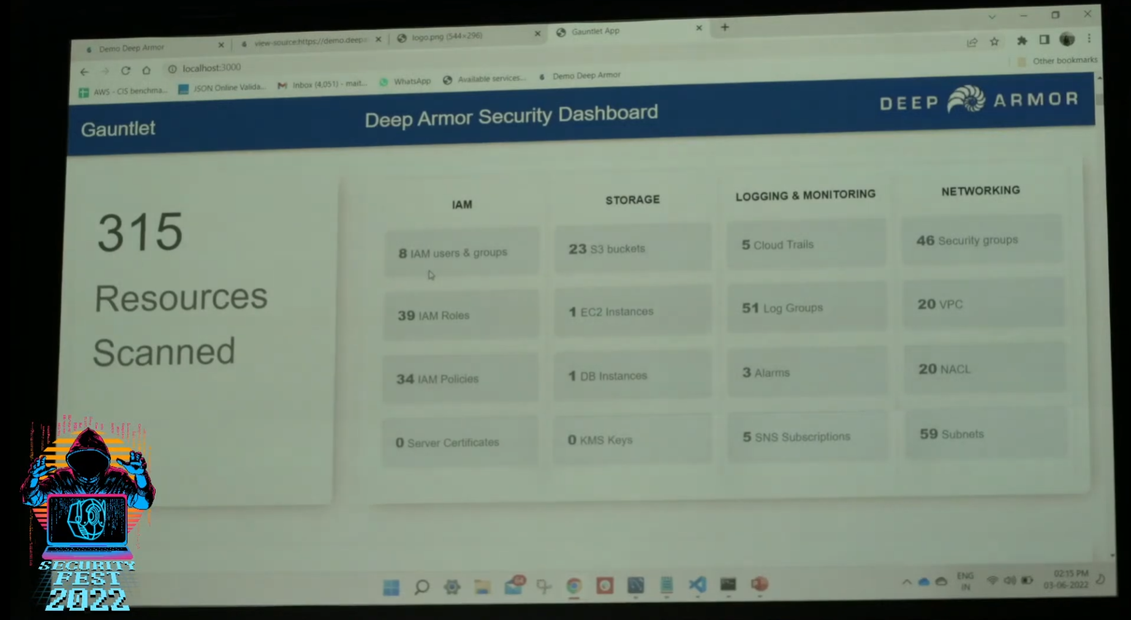Open Visual Studio Code from the taskbar
Image resolution: width=1131 pixels, height=620 pixels.
pyautogui.click(x=697, y=584)
